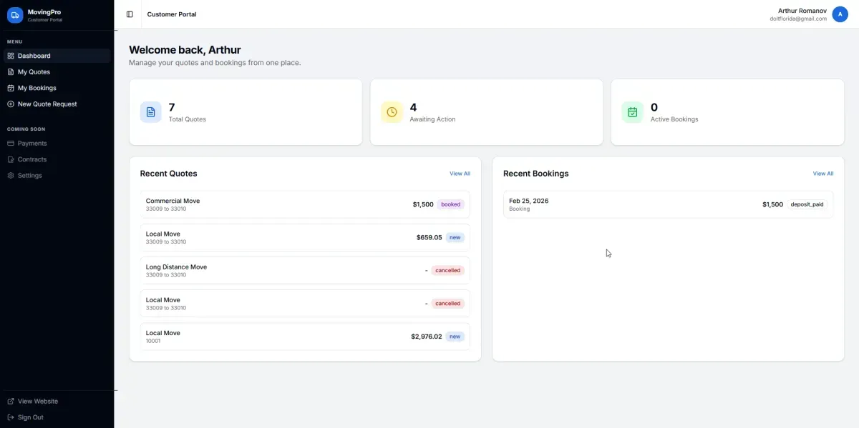Click the Active Bookings calendar icon

[x=632, y=112]
